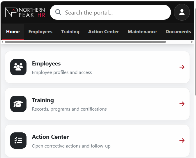
Task: Click the Employees card title
Action: 46,64
